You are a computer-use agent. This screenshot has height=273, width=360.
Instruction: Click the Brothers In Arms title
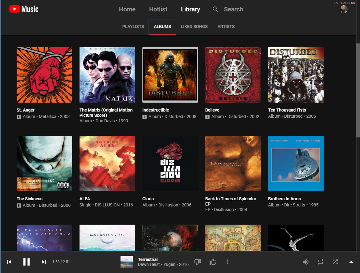(x=284, y=199)
